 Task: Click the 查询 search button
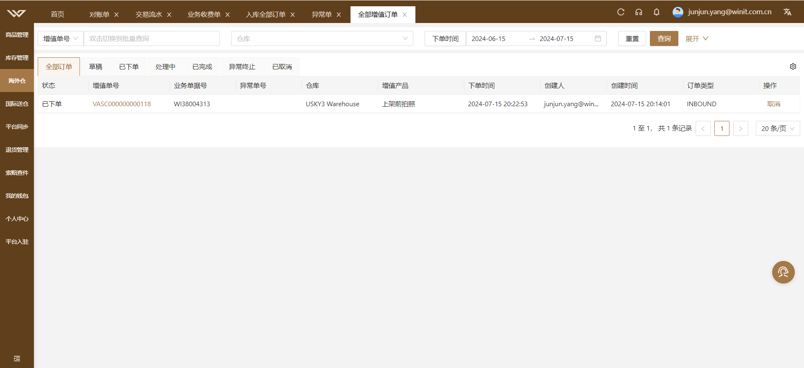(x=664, y=38)
